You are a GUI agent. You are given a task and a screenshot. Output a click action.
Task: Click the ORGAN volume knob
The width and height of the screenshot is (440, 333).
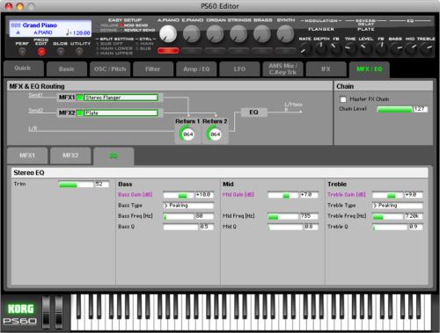tap(215, 33)
